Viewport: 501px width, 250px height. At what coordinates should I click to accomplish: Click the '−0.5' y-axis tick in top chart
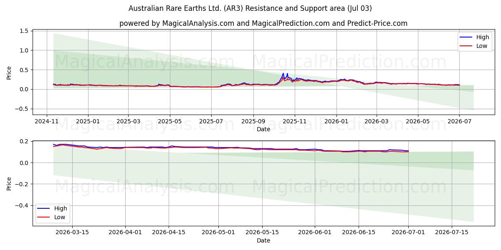(x=21, y=109)
